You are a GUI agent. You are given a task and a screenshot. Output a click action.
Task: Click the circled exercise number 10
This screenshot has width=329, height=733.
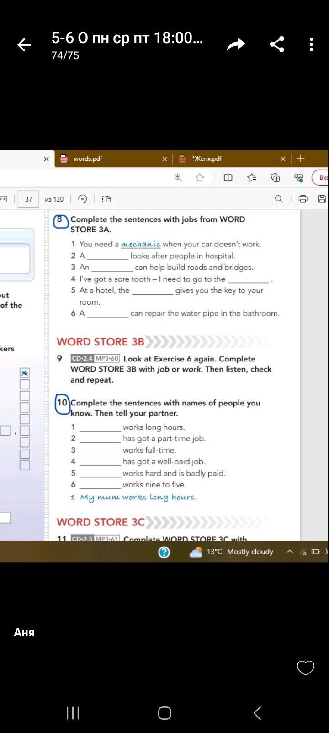[63, 403]
